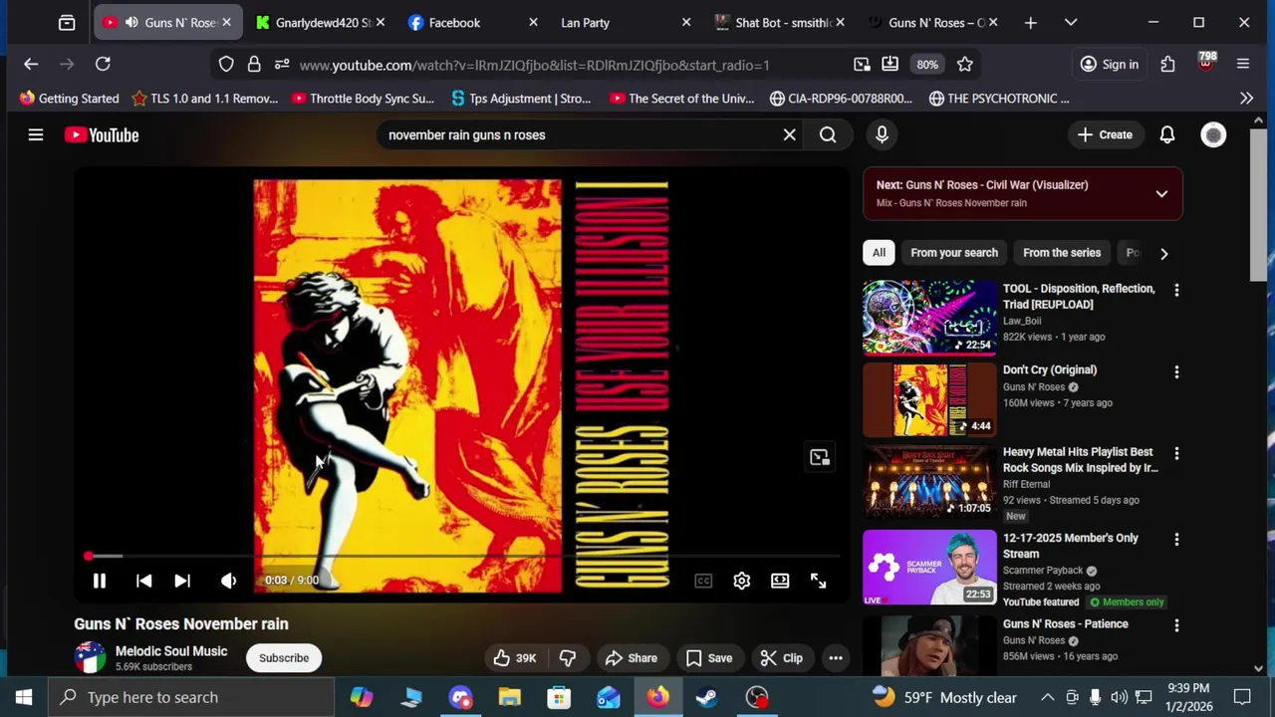Switch to theater mode
Image resolution: width=1275 pixels, height=717 pixels.
pos(780,581)
